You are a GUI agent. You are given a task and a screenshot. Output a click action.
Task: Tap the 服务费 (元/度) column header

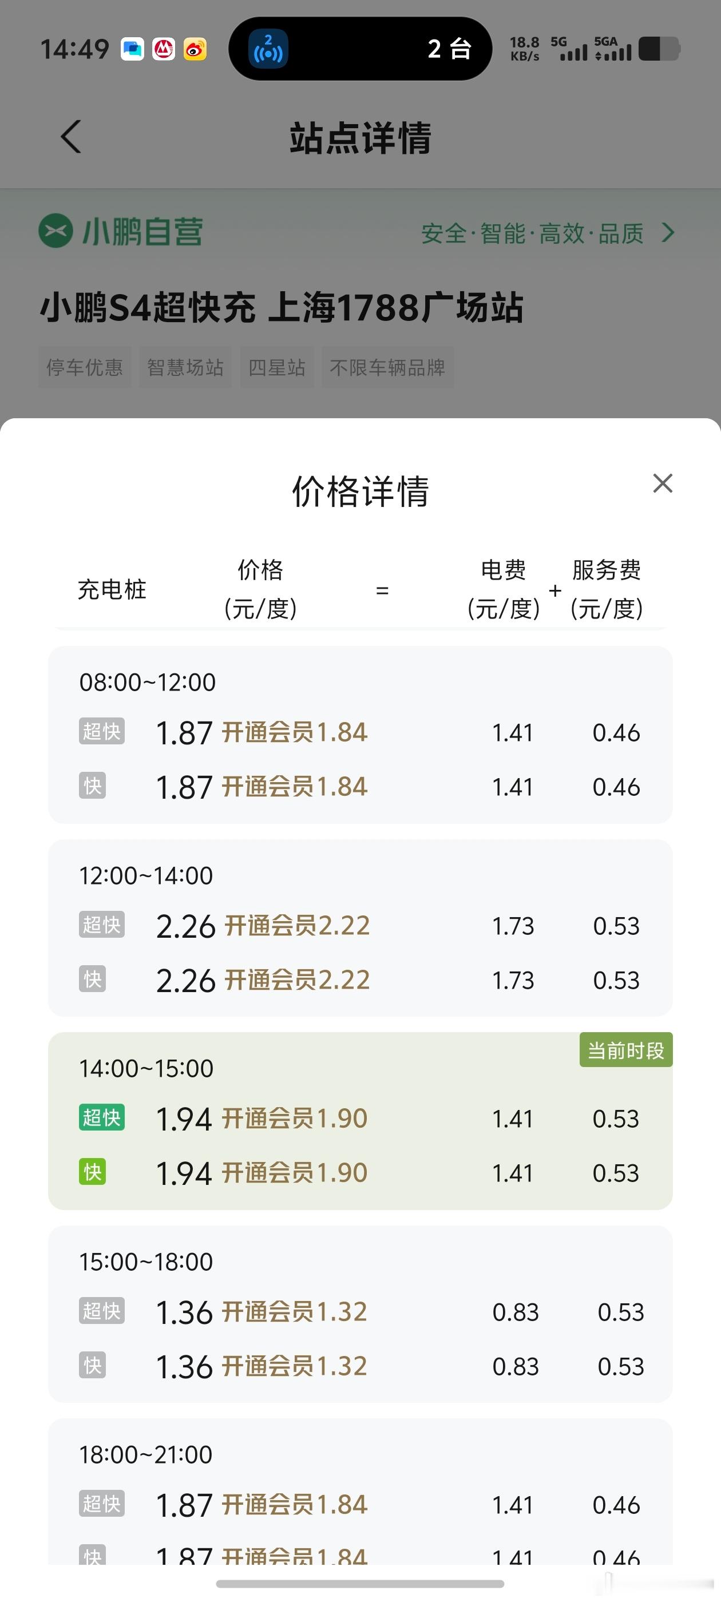[x=607, y=589]
